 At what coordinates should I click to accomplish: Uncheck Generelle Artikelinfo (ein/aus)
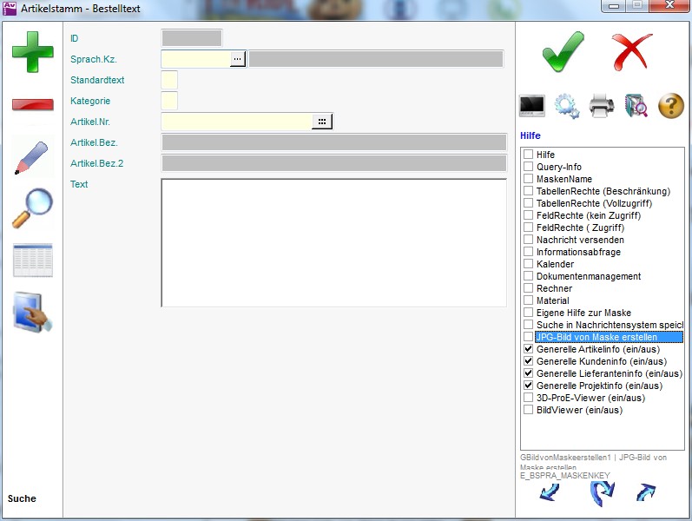528,349
